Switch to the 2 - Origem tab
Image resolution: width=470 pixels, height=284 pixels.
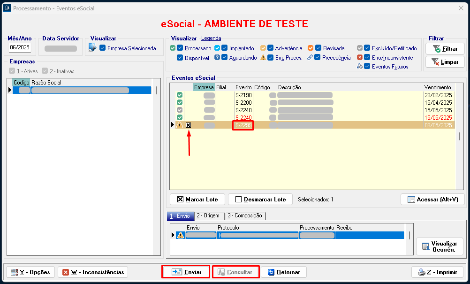(x=208, y=216)
